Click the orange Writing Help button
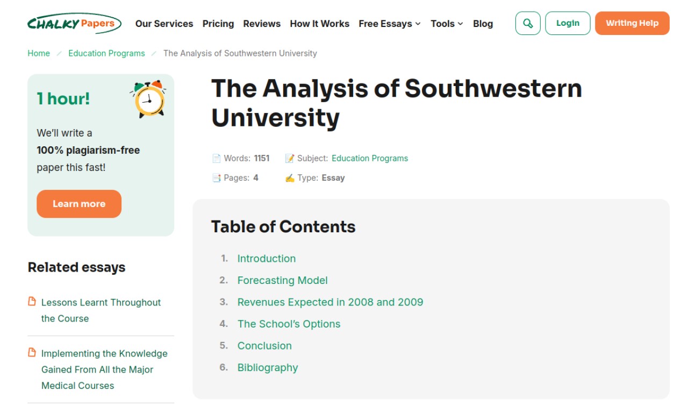The height and width of the screenshot is (413, 688). (632, 24)
